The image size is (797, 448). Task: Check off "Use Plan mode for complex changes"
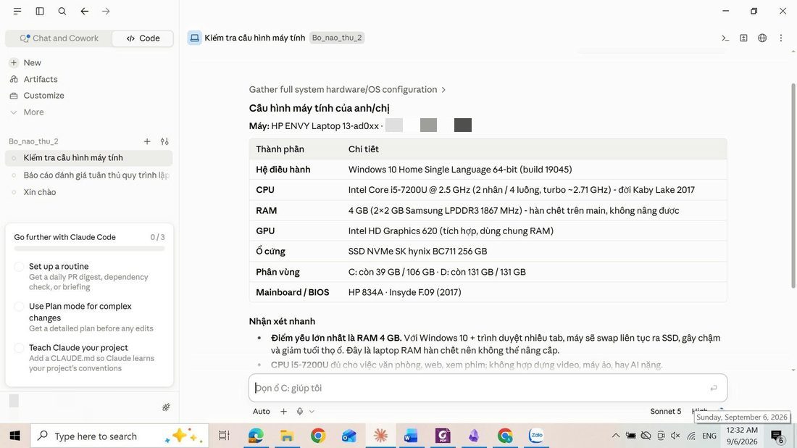[x=20, y=307]
